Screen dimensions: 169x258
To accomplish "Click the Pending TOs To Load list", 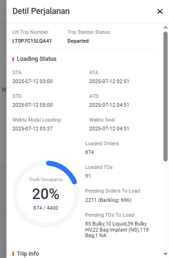I will point(117,230).
